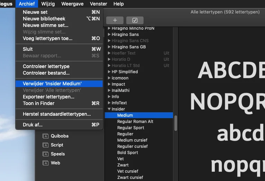Image resolution: width=265 pixels, height=181 pixels.
Task: Click the Quiboba collection icon
Action: click(x=45, y=136)
